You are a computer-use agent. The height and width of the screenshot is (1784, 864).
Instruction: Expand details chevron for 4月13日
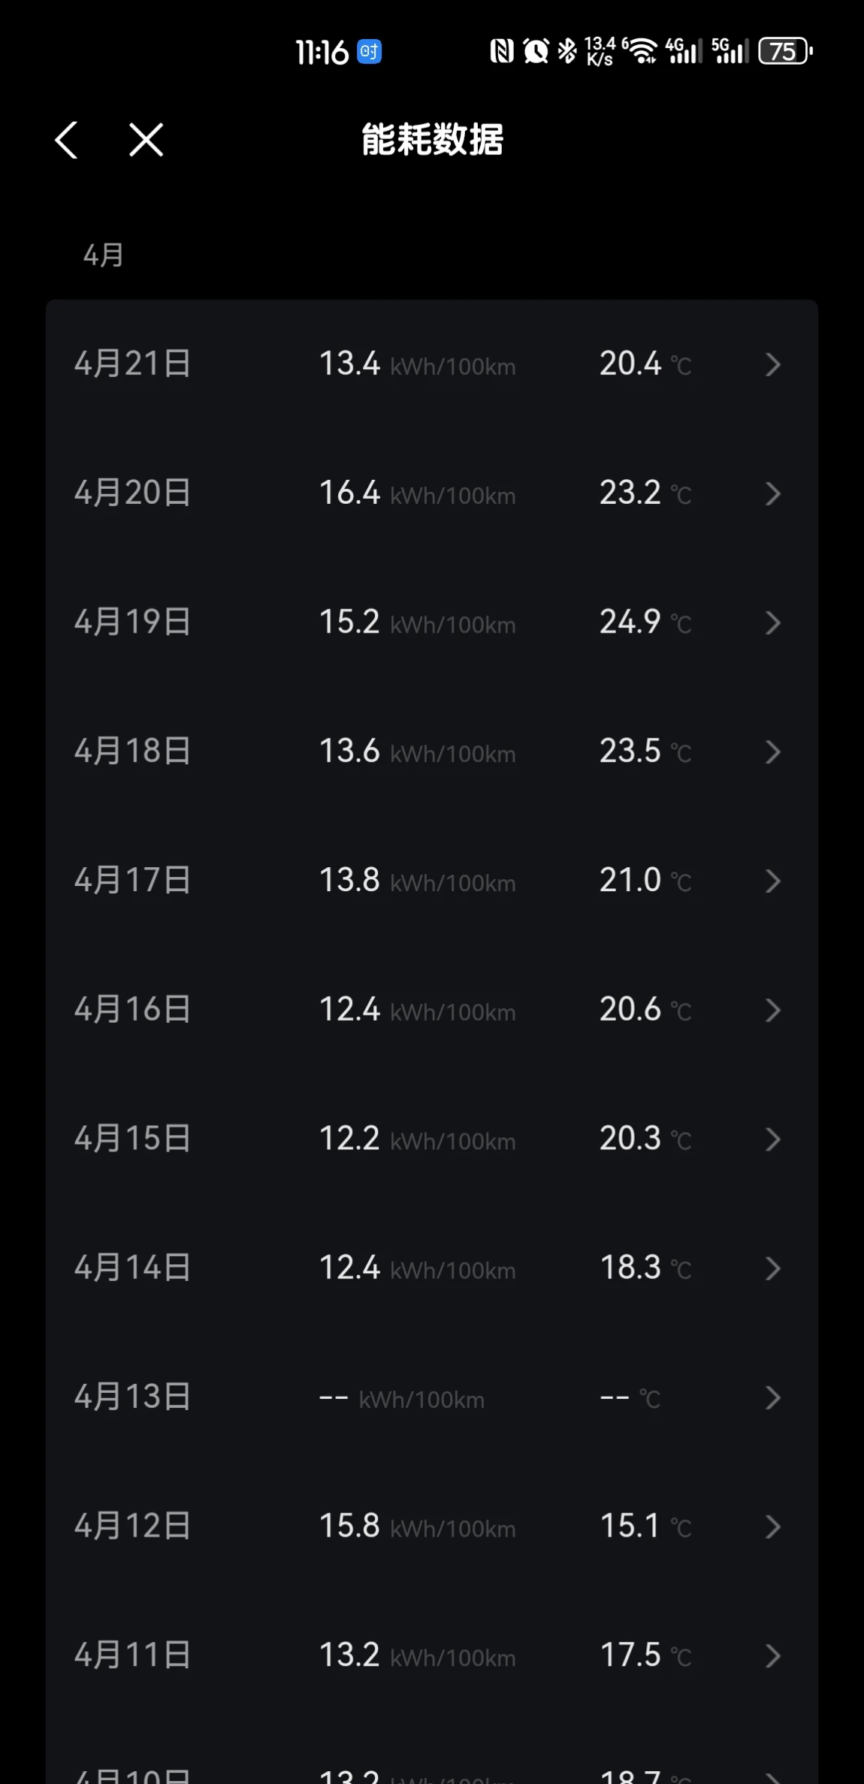(x=772, y=1398)
